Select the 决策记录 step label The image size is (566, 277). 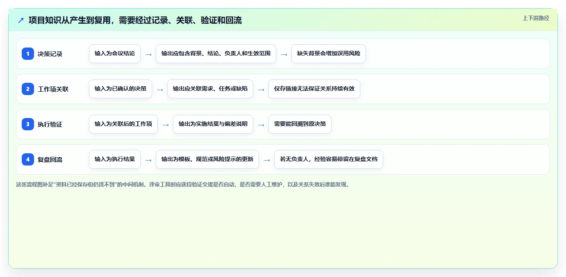click(x=50, y=54)
